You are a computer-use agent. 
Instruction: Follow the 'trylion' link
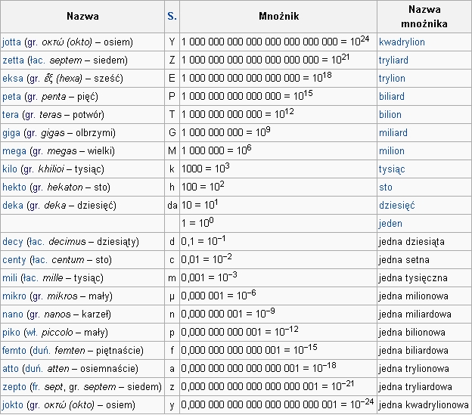click(x=392, y=79)
